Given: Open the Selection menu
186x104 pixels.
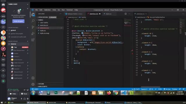Looking at the screenshot, I should tap(47, 10).
